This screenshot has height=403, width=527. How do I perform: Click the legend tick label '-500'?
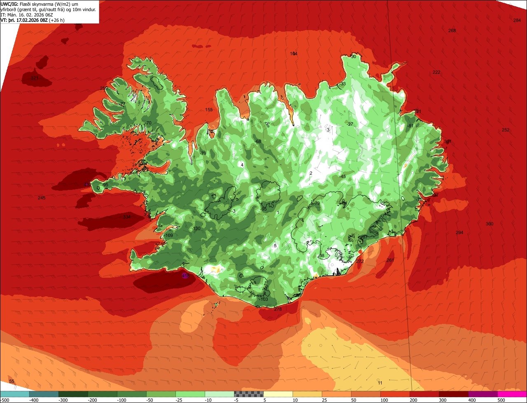coord(5,400)
